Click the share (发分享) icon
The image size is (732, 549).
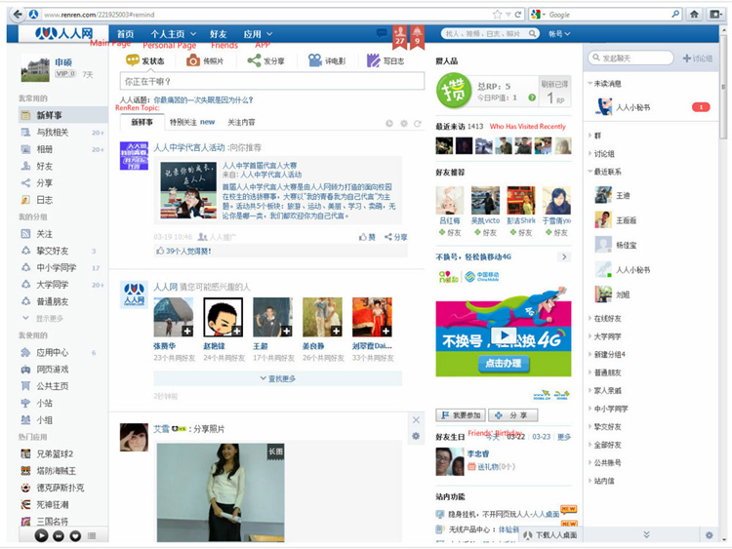pyautogui.click(x=254, y=60)
